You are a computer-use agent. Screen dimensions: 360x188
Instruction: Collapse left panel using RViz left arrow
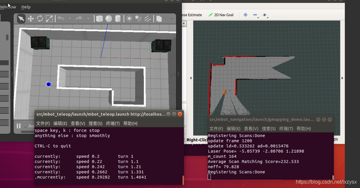[191, 78]
